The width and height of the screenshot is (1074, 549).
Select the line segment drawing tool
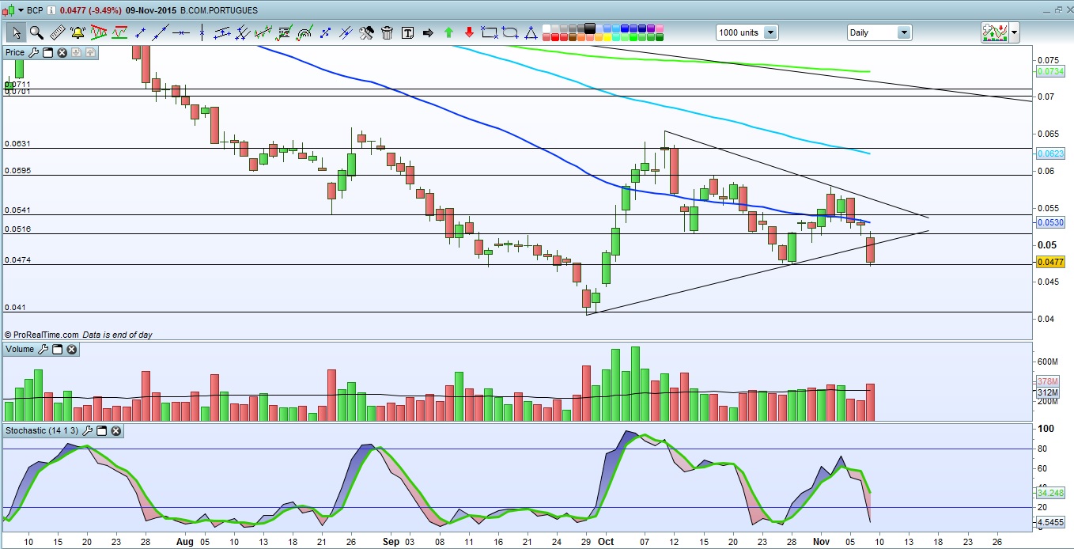(140, 32)
